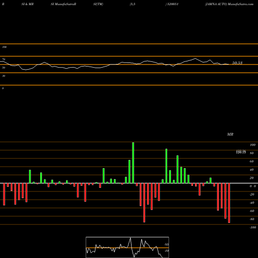Click the MR axis label 20
Image resolution: width=258 pixels, height=258 pixels.
coord(252,178)
